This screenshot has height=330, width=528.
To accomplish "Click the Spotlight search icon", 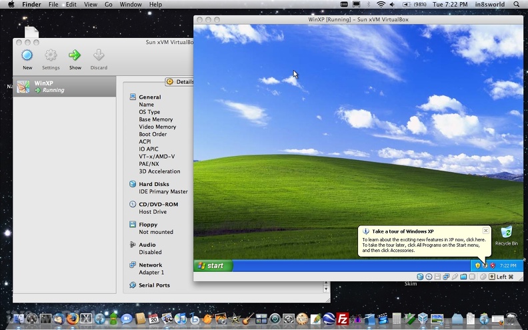I will click(517, 5).
